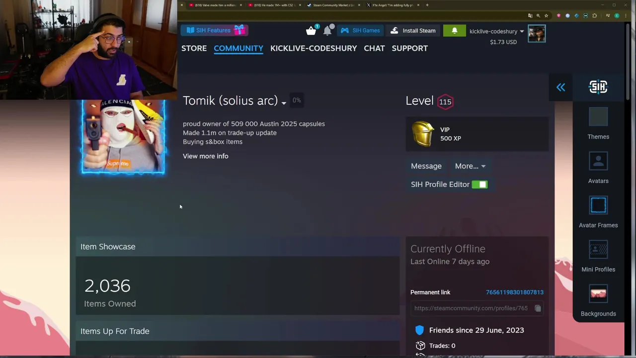636x358 pixels.
Task: Open Tomik's profile avatar picture
Action: click(x=123, y=137)
